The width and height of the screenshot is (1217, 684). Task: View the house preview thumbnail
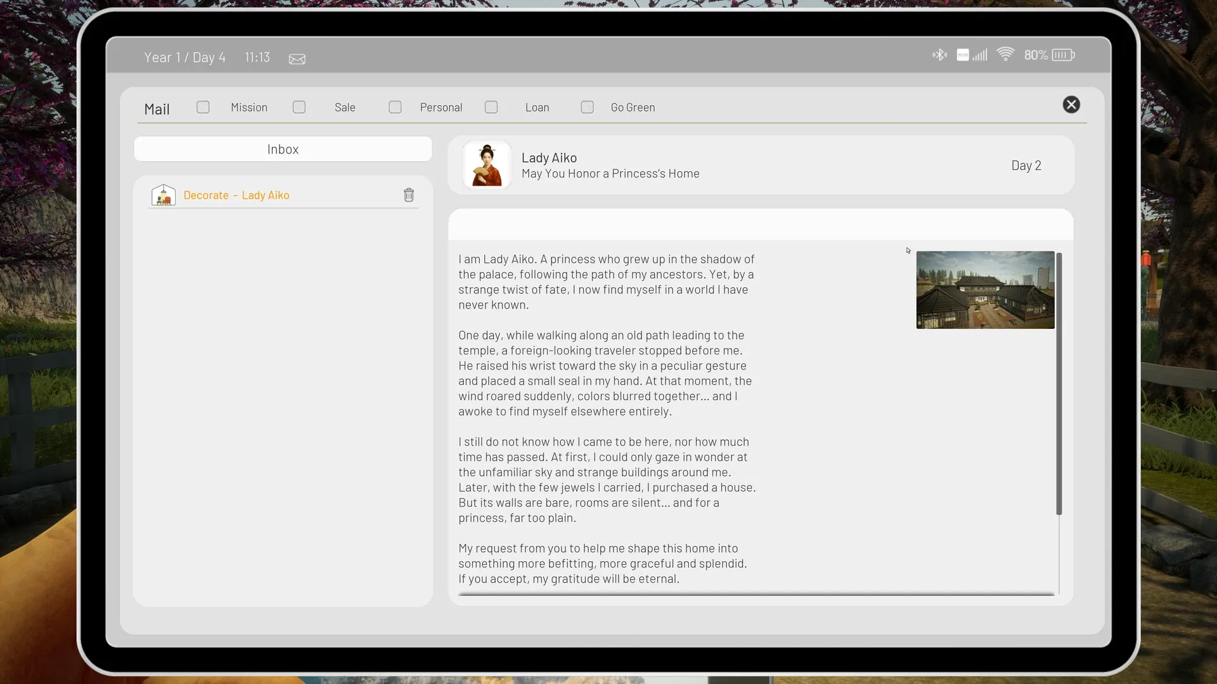click(x=985, y=290)
